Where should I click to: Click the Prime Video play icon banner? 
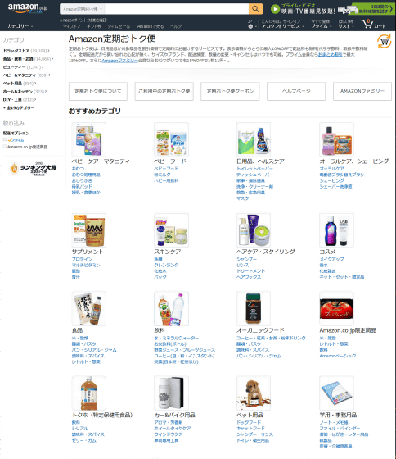coord(275,9)
